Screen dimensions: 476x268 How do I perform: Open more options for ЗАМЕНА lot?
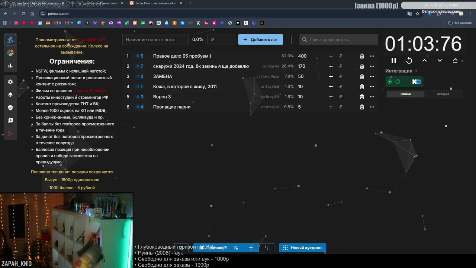coord(372,76)
